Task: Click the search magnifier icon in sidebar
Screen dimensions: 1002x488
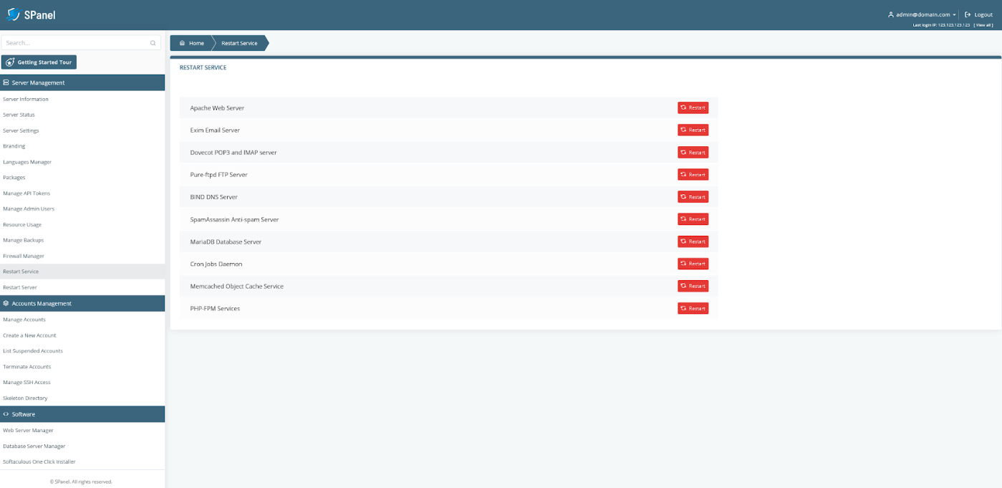Action: click(x=153, y=43)
